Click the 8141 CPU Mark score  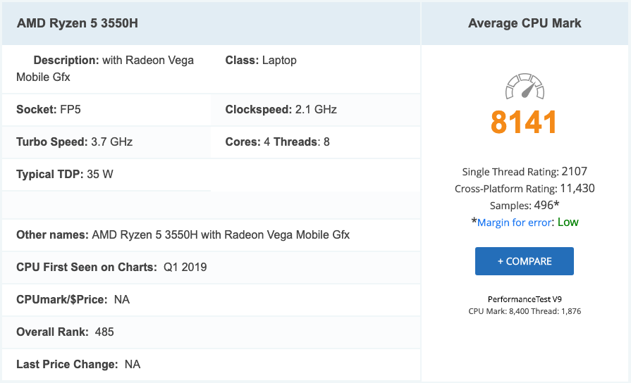tap(525, 123)
